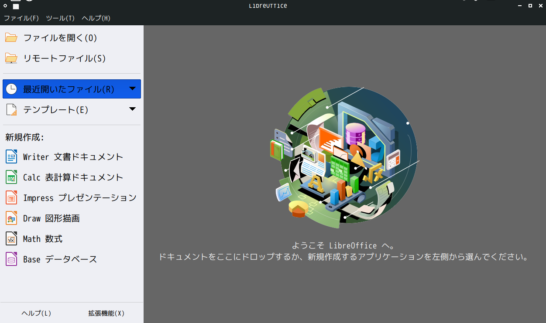Select テンプレート(E) button

point(72,109)
